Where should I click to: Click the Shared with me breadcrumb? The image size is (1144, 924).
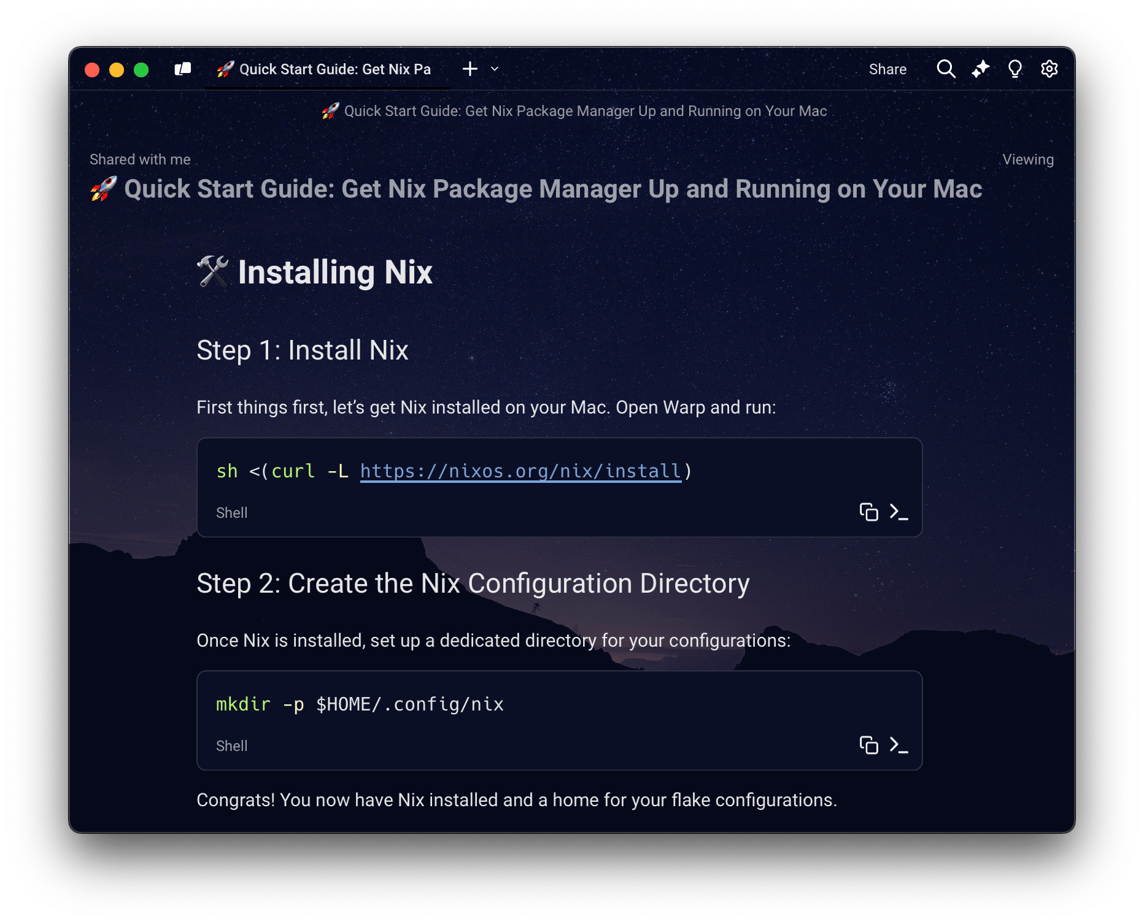point(140,160)
